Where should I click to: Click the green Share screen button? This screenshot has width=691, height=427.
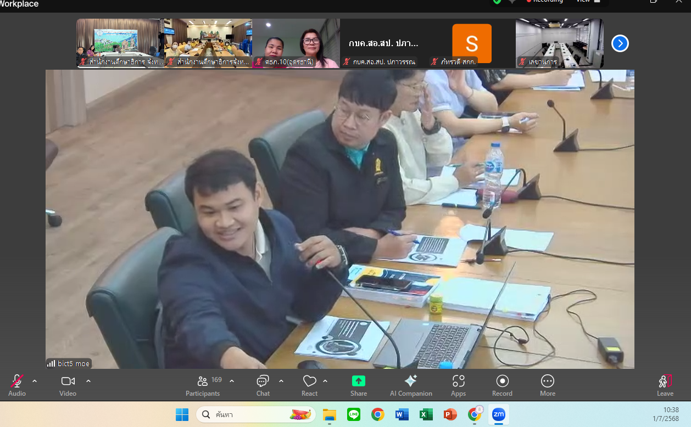point(359,385)
